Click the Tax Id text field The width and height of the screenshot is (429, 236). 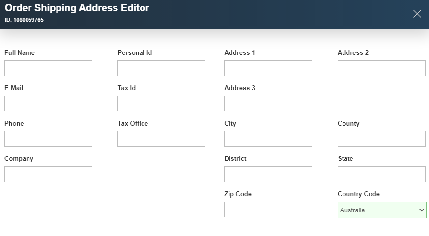[161, 104]
